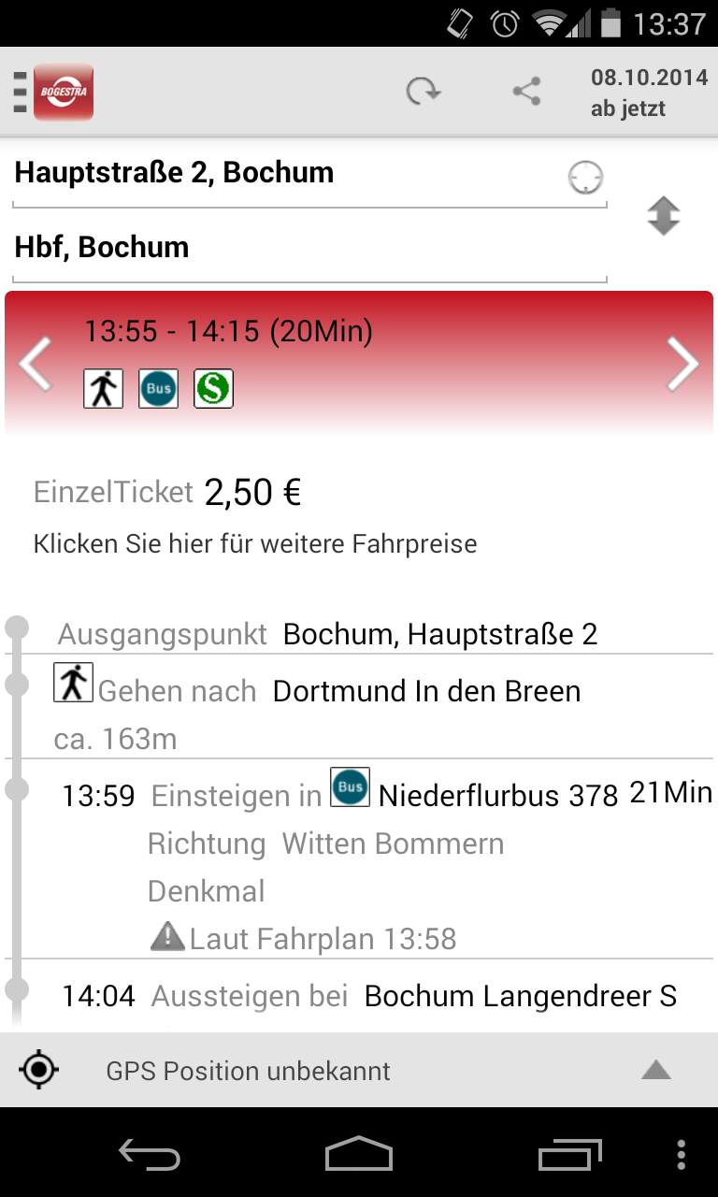Tap the green S-Bahn icon
This screenshot has width=718, height=1197.
click(x=213, y=388)
